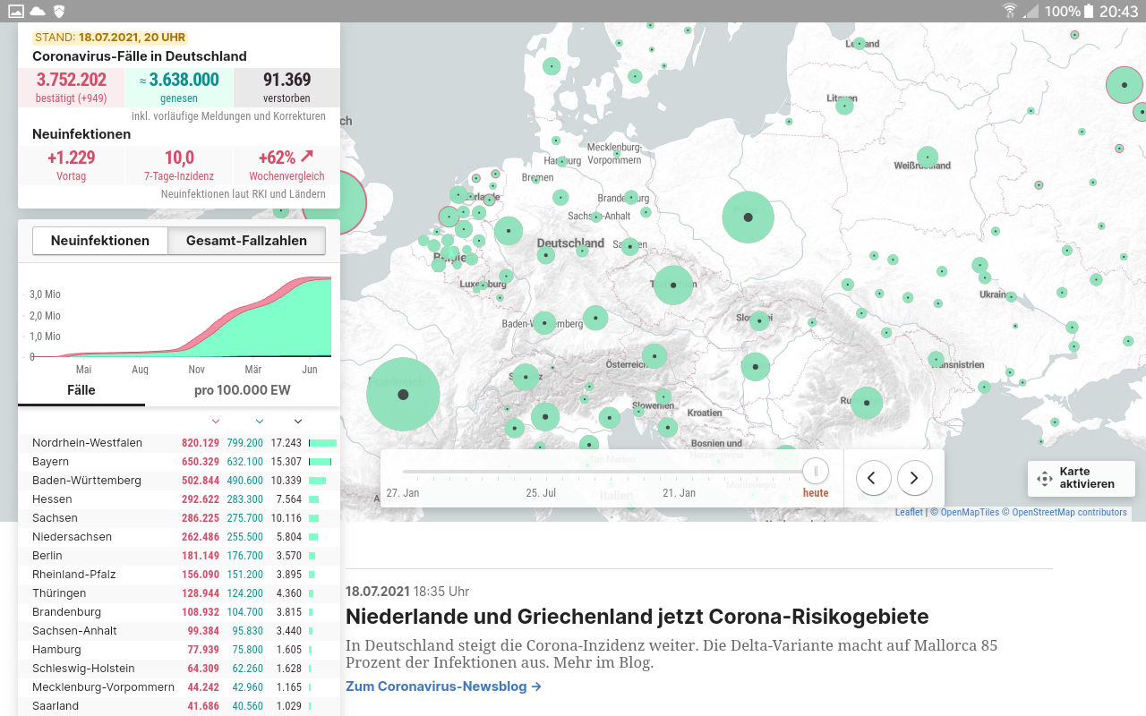The image size is (1146, 716).
Task: Open the Zum Coronavirus-Newsblog link
Action: (x=443, y=686)
